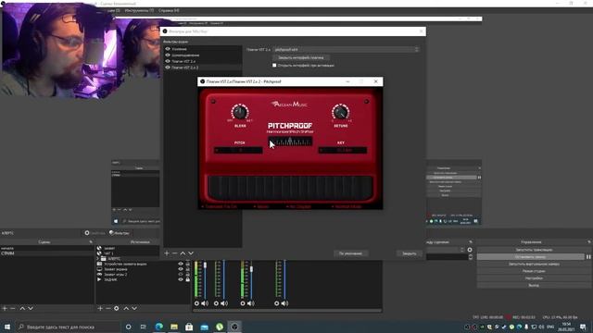Viewport: 593px width, 333px height.
Task: Open the PITCH value selector in Pitchproof
Action: (238, 150)
